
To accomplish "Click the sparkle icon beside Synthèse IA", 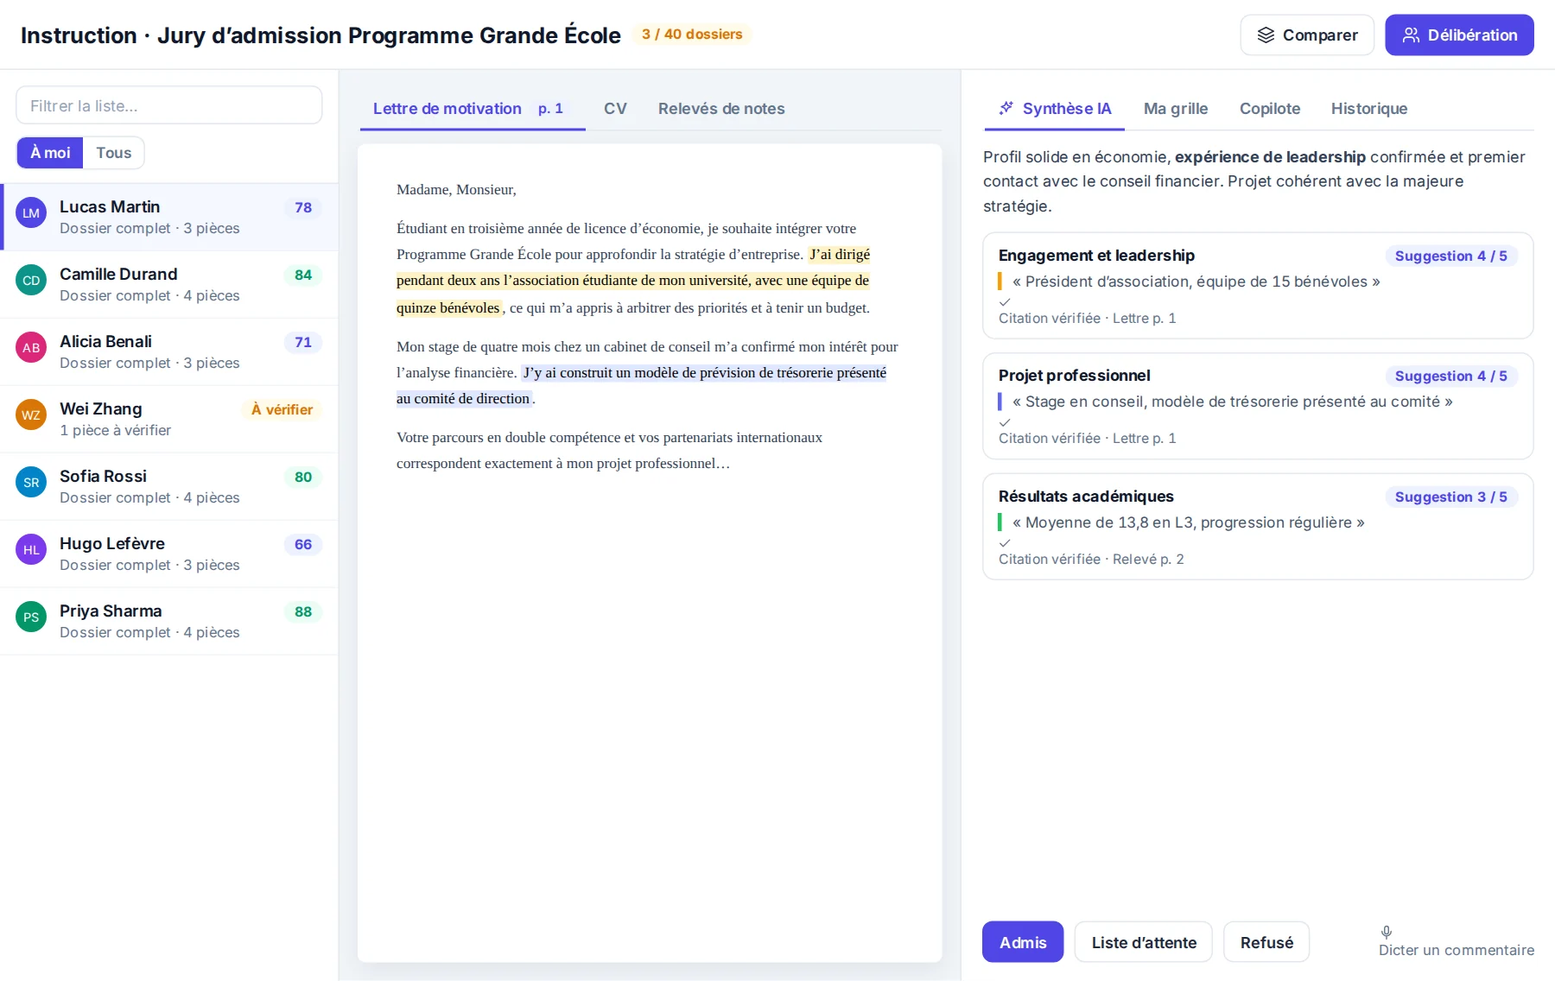I will [x=1006, y=108].
